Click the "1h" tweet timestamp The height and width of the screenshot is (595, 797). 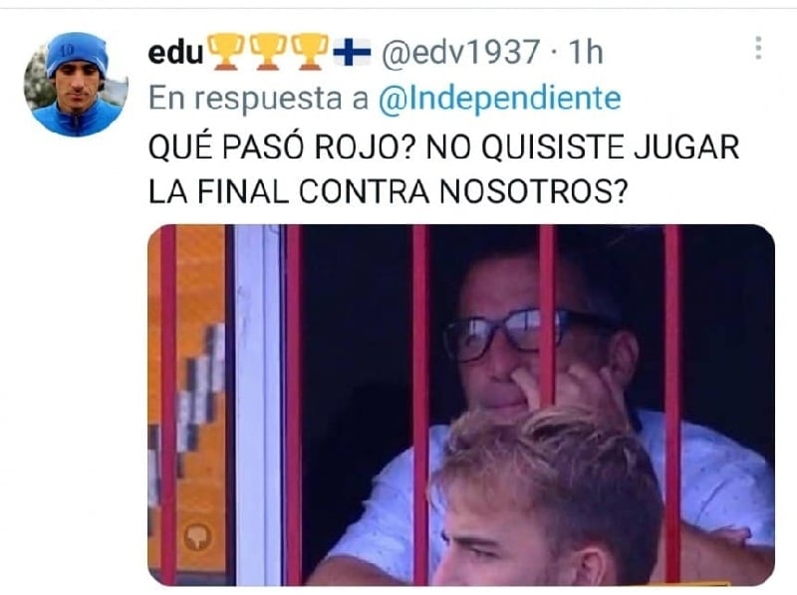click(586, 52)
